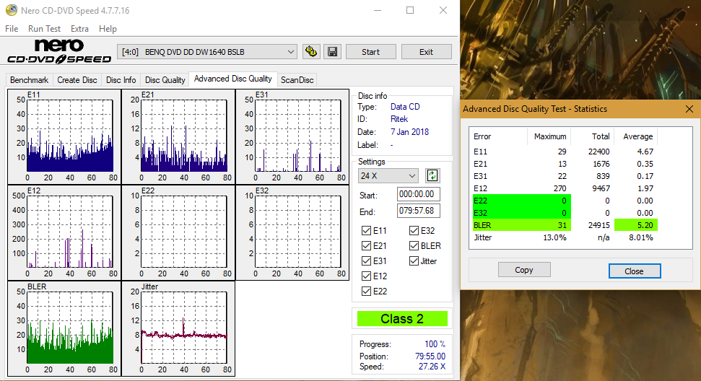The image size is (701, 381).
Task: Click the E12 error graph
Action: (x=64, y=232)
